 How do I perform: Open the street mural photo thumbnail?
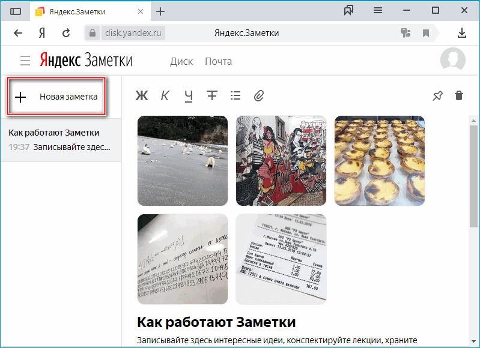point(281,161)
